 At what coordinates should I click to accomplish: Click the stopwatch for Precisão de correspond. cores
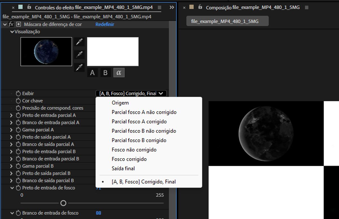18,108
